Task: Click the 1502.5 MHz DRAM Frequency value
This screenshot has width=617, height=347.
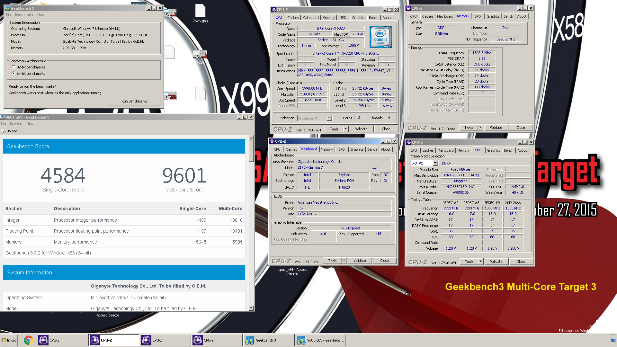Action: (x=482, y=53)
